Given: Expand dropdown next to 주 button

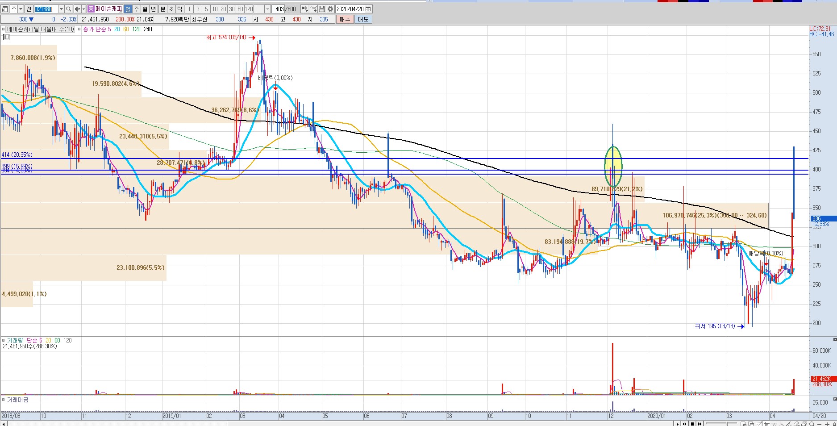Looking at the screenshot, I should pyautogui.click(x=21, y=9).
